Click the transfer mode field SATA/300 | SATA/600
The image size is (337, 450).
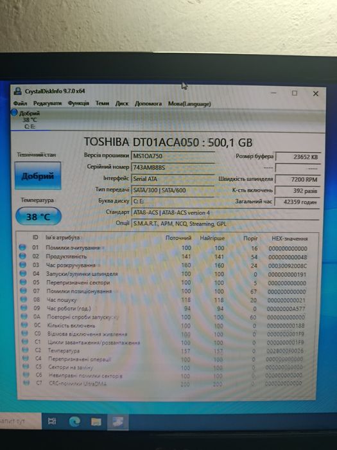[173, 190]
